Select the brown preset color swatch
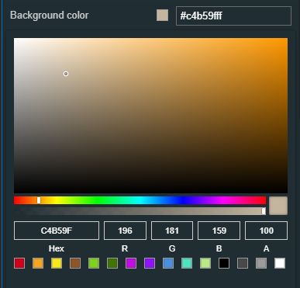The image size is (300, 288). pyautogui.click(x=75, y=263)
